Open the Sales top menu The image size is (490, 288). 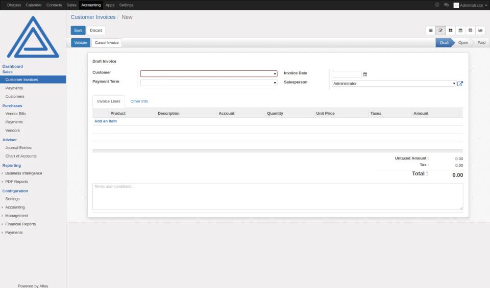click(x=71, y=5)
